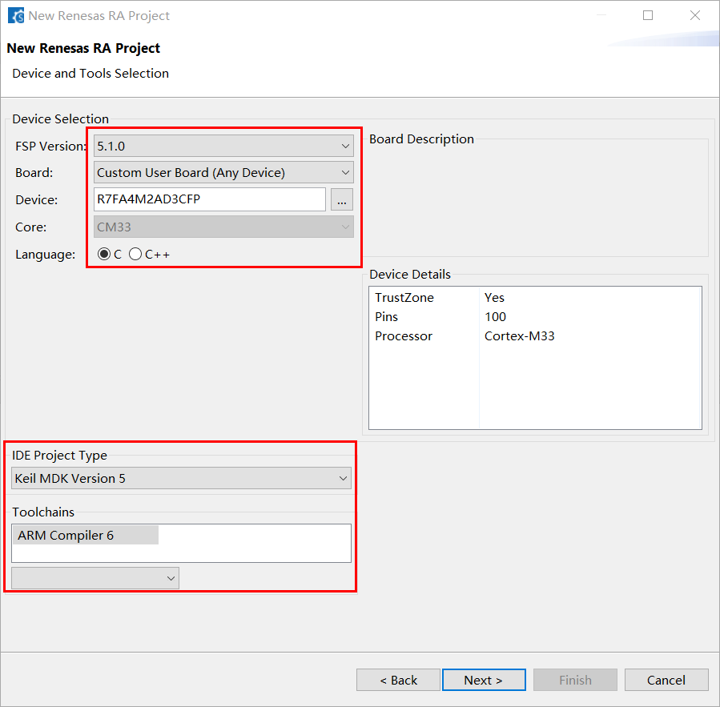The width and height of the screenshot is (720, 707).
Task: Open the FSP Version dropdown
Action: point(223,146)
